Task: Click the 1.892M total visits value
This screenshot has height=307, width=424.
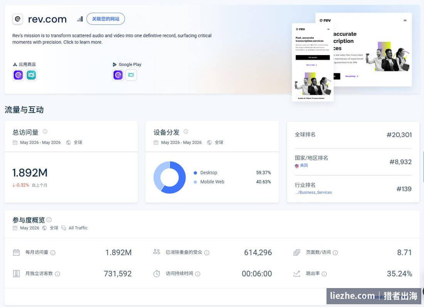Action: tap(30, 172)
